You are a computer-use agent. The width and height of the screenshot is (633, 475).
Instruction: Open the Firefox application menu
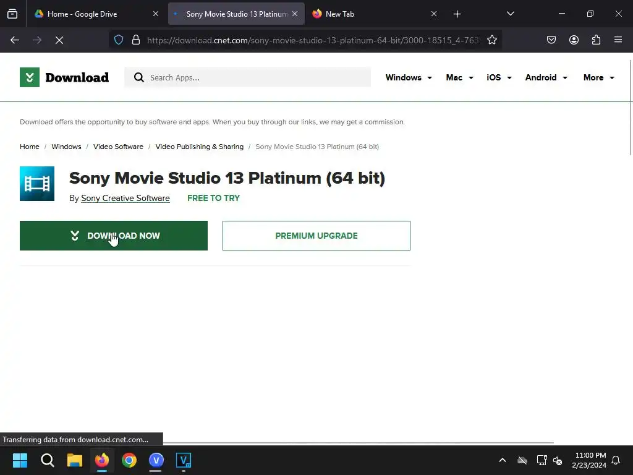pos(618,40)
